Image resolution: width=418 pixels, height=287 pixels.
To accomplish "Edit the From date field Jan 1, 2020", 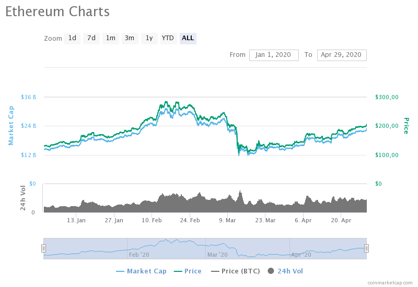I will 274,55.
